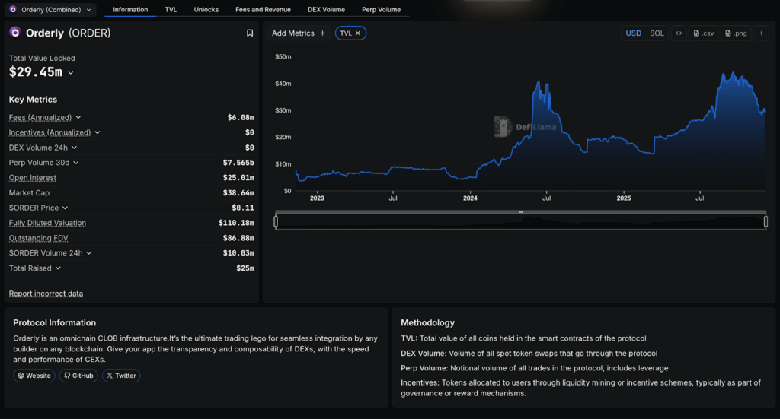The image size is (780, 419).
Task: Click the $86.88m outstanding FDV value
Action: point(238,238)
